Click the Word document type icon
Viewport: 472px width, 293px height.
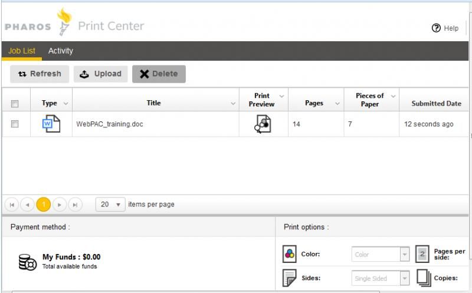coord(51,124)
